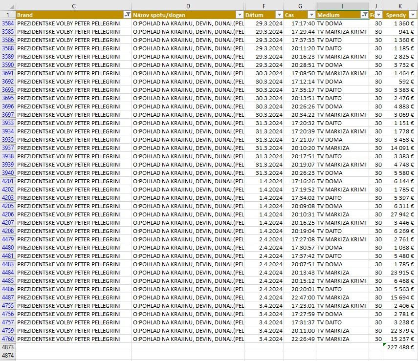Expand the Dátum filter dropdown

click(x=279, y=15)
